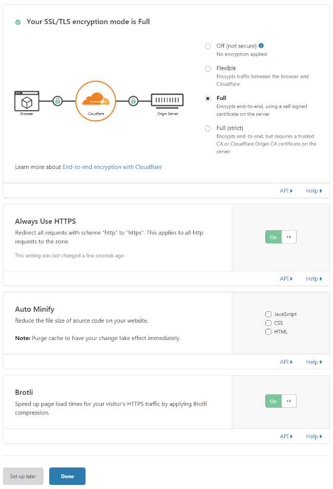Click the Browser icon in the diagram

[x=27, y=101]
